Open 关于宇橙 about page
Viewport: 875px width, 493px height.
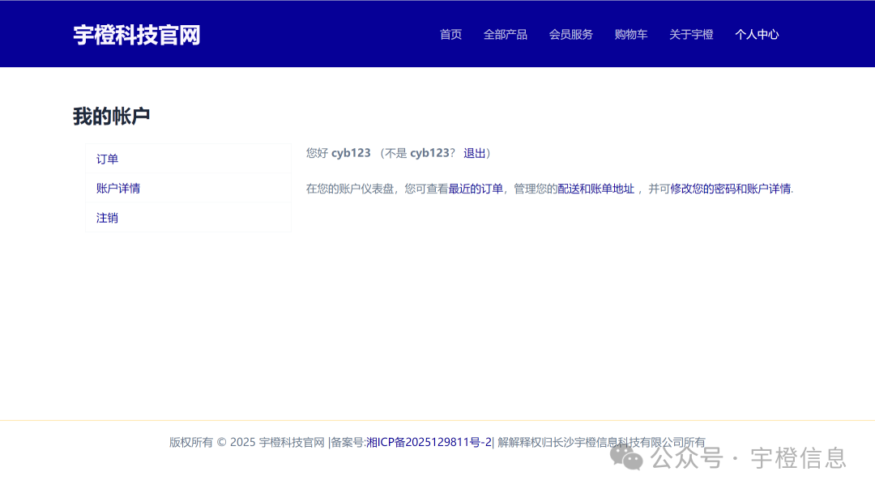pos(691,34)
